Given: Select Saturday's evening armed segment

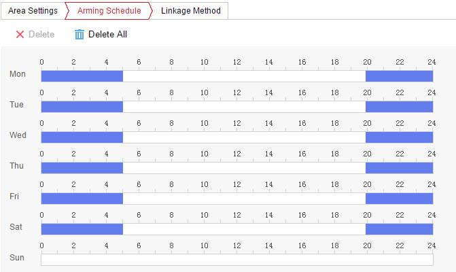Looking at the screenshot, I should click(399, 228).
